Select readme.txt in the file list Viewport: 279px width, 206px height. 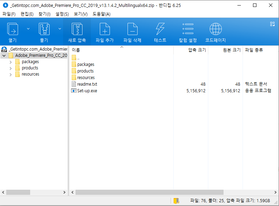point(87,84)
